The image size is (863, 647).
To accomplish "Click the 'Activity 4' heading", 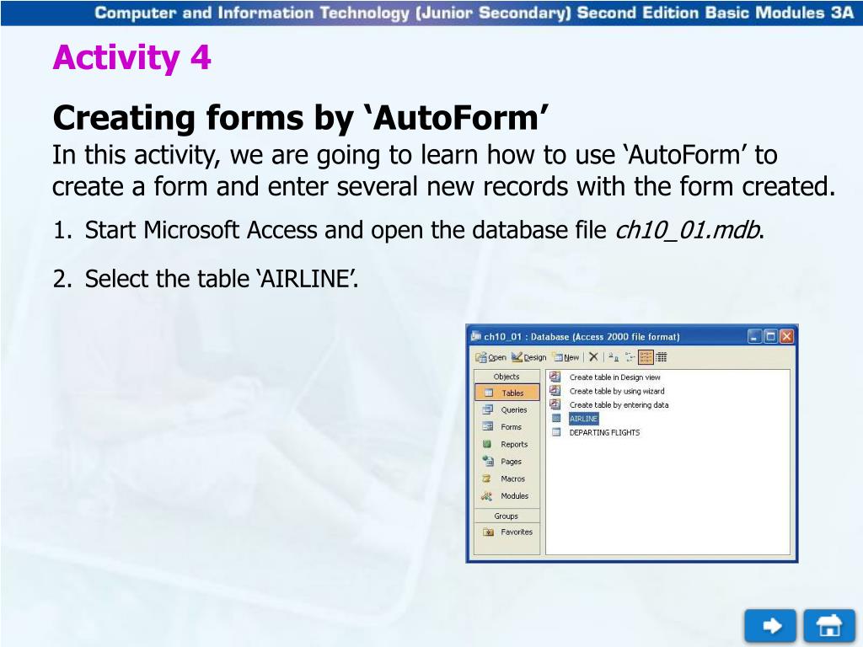I will [x=131, y=58].
